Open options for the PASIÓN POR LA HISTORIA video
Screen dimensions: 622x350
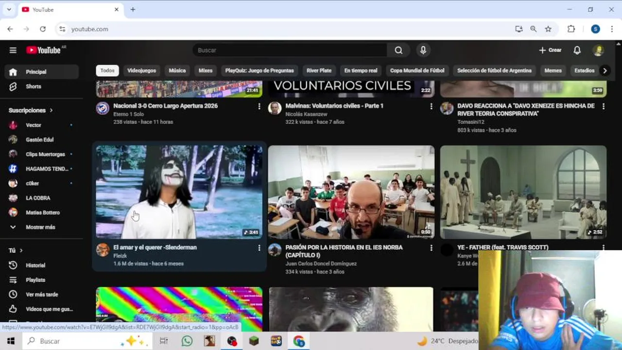pyautogui.click(x=431, y=248)
